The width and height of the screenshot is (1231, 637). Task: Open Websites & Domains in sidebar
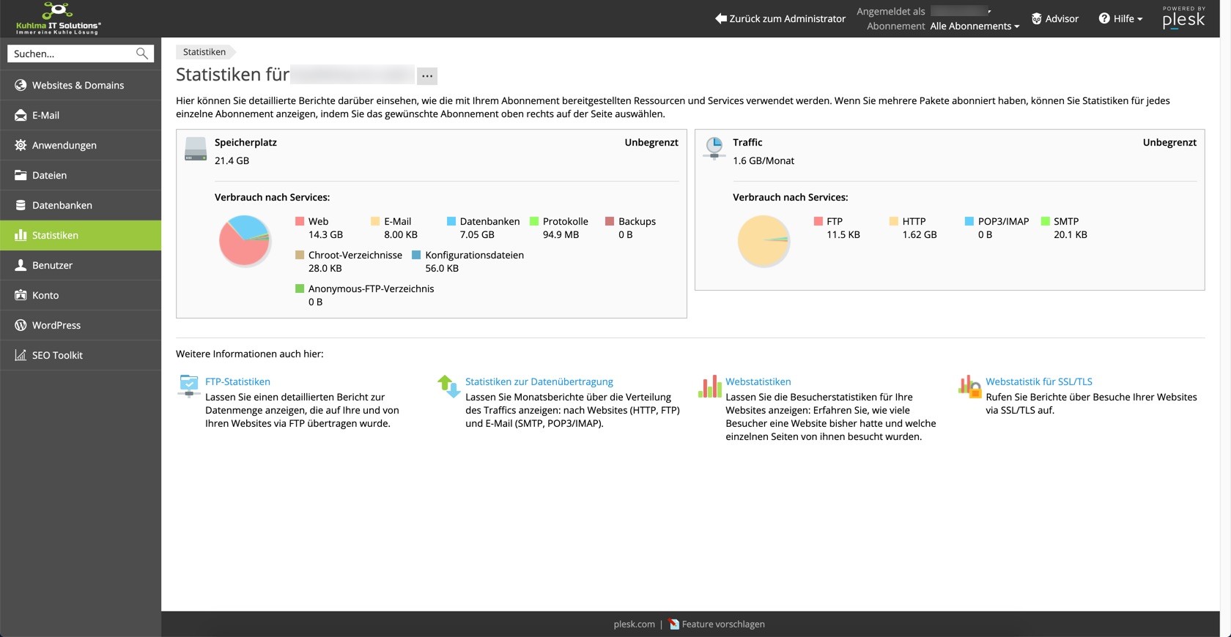click(x=78, y=85)
